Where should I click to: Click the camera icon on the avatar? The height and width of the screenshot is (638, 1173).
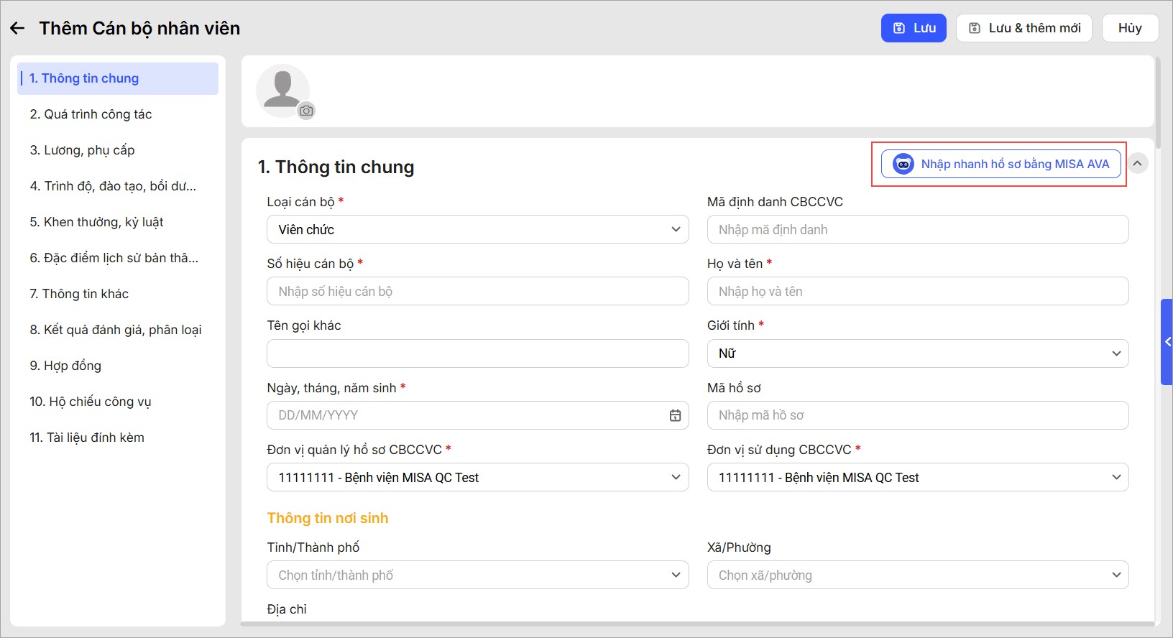coord(307,111)
